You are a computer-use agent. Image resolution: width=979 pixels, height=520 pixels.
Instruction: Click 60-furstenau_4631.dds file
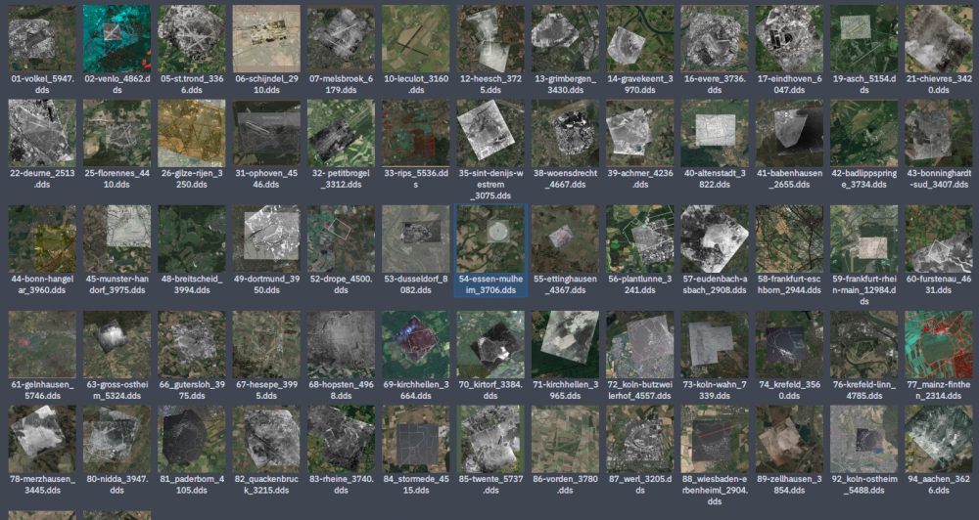pyautogui.click(x=939, y=238)
